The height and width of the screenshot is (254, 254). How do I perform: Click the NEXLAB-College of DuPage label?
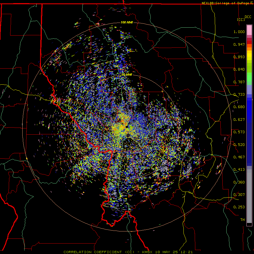(x=226, y=3)
